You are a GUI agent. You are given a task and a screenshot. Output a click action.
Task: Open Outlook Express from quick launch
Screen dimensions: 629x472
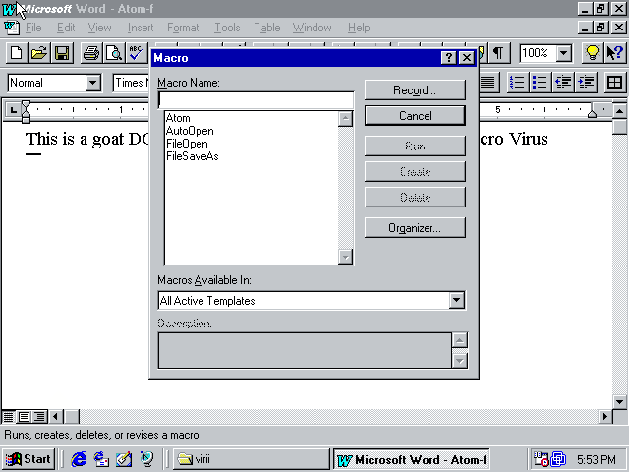point(101,459)
